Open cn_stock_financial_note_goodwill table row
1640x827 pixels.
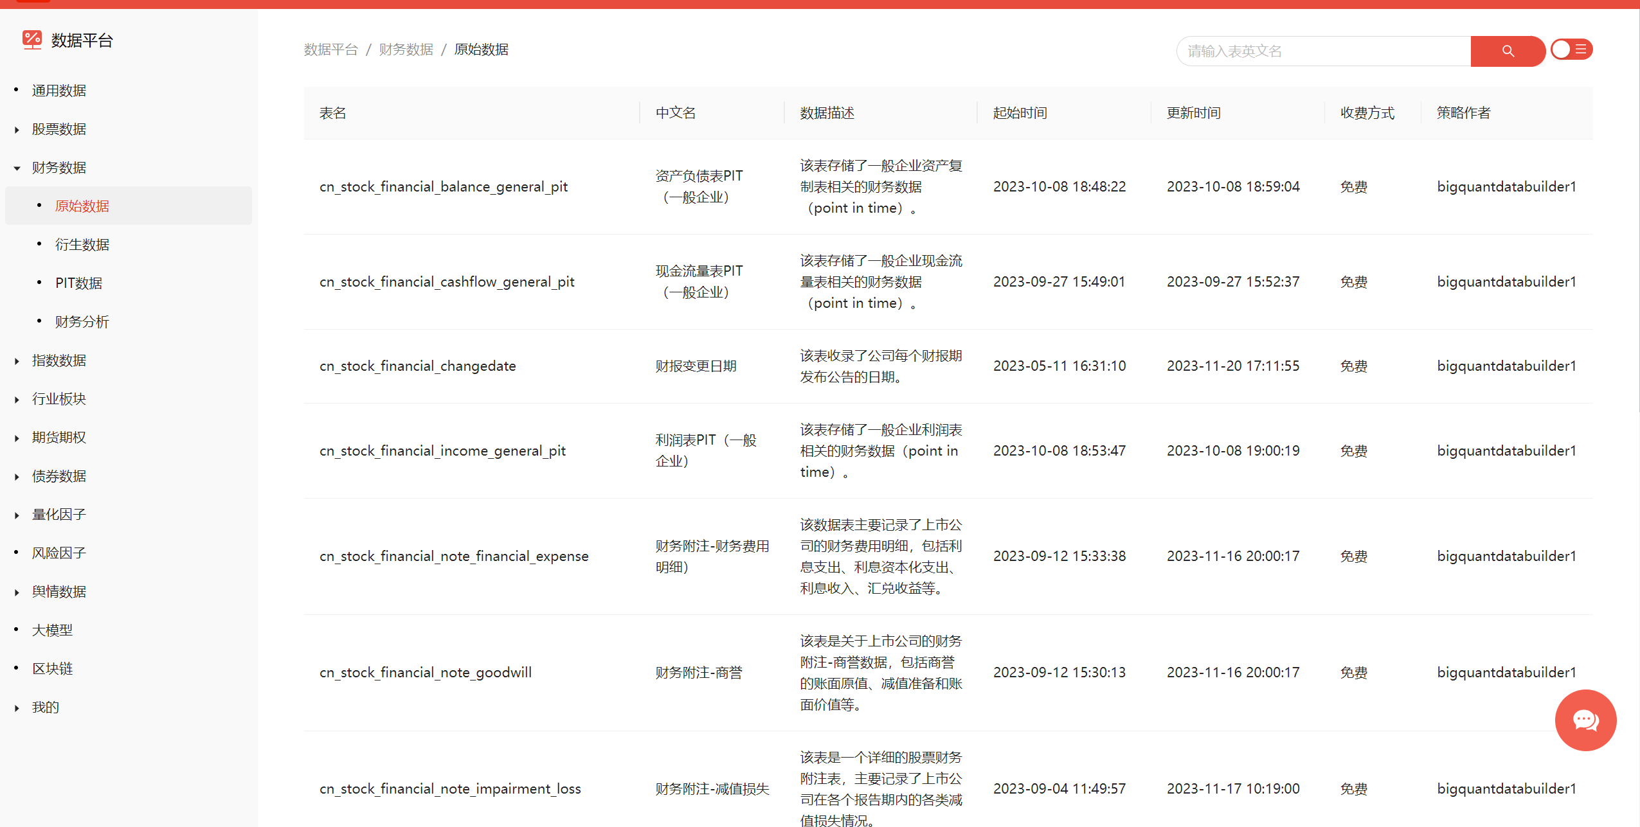pos(425,673)
